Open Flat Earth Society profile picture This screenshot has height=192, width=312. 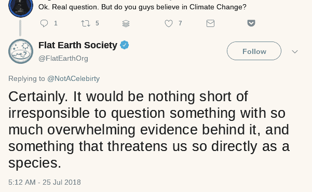point(21,51)
